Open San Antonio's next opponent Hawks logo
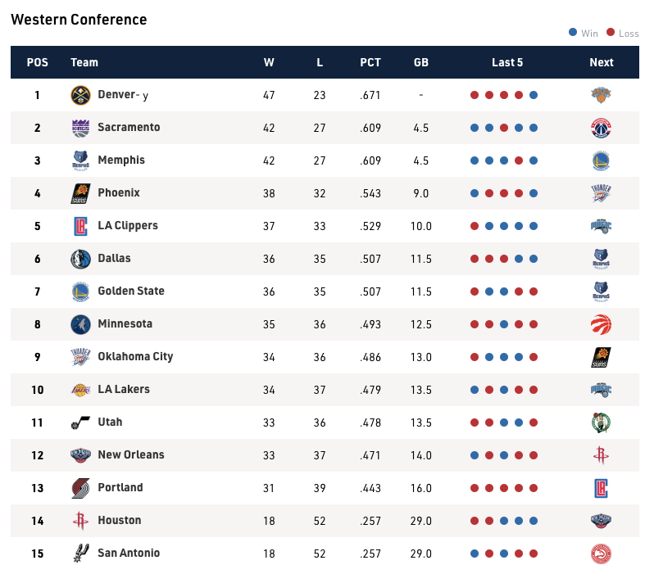The width and height of the screenshot is (645, 583). click(x=601, y=554)
